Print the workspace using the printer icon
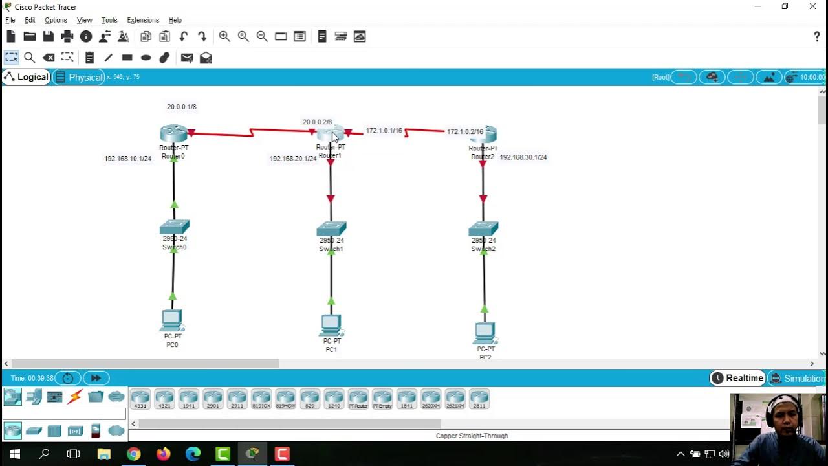The image size is (828, 466). click(67, 37)
